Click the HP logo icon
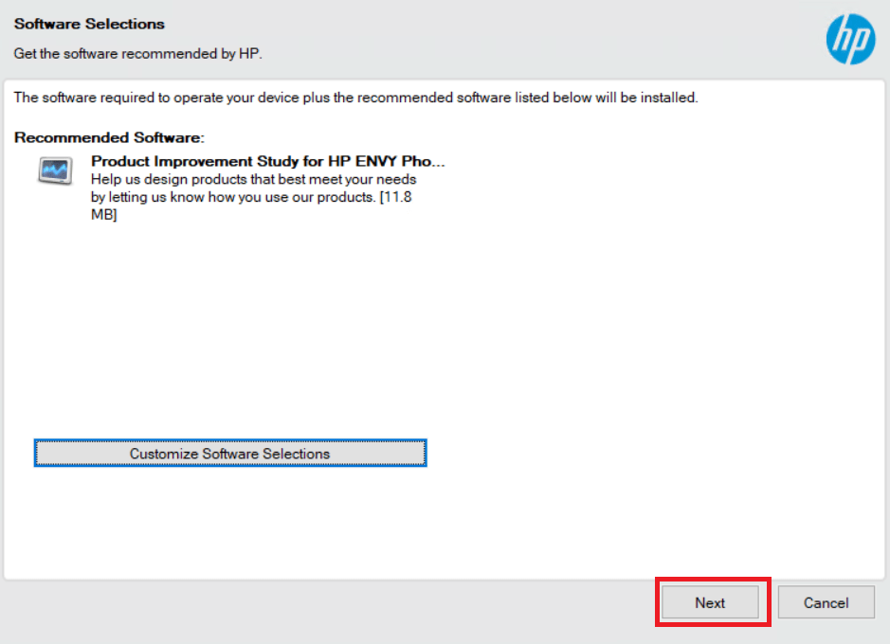This screenshot has width=890, height=644. [850, 39]
